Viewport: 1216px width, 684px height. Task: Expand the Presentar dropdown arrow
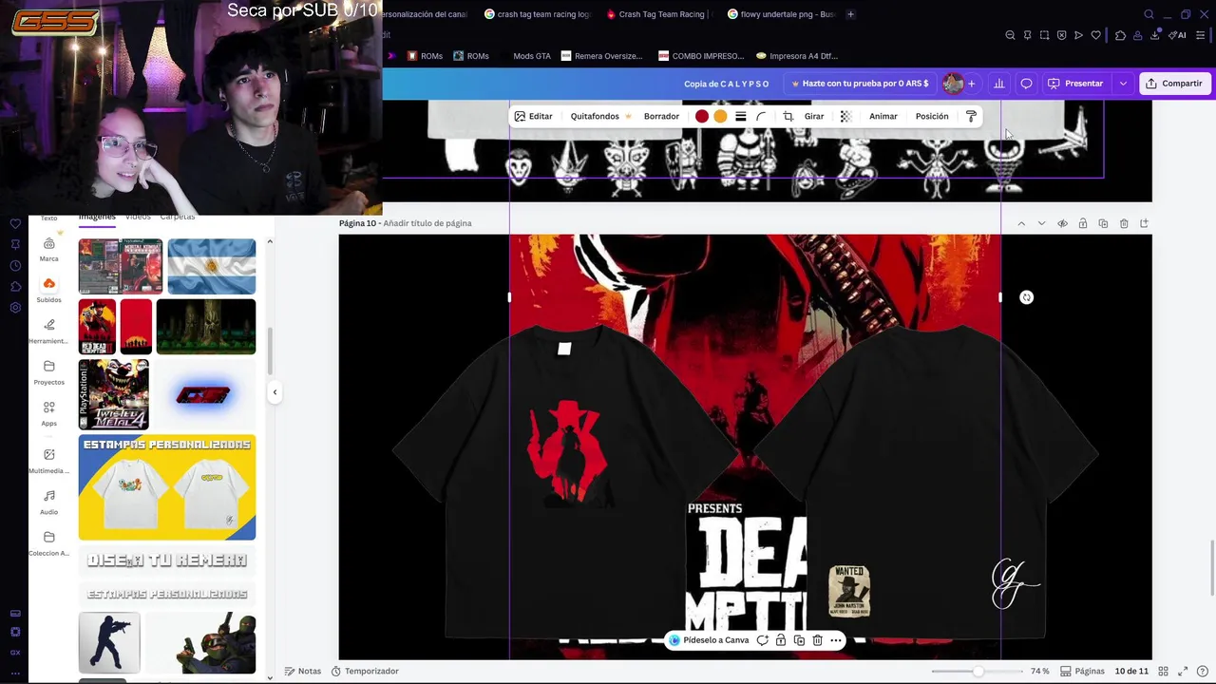coord(1123,84)
